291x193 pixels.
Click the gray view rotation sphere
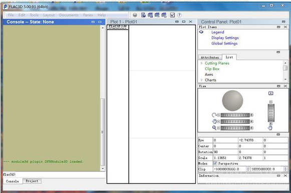(232, 101)
